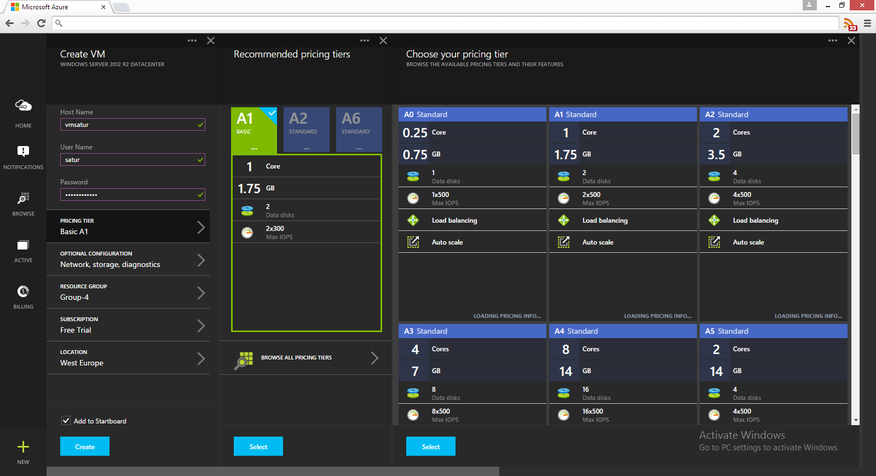Open the browser hamburger menu
The width and height of the screenshot is (876, 476).
[867, 24]
